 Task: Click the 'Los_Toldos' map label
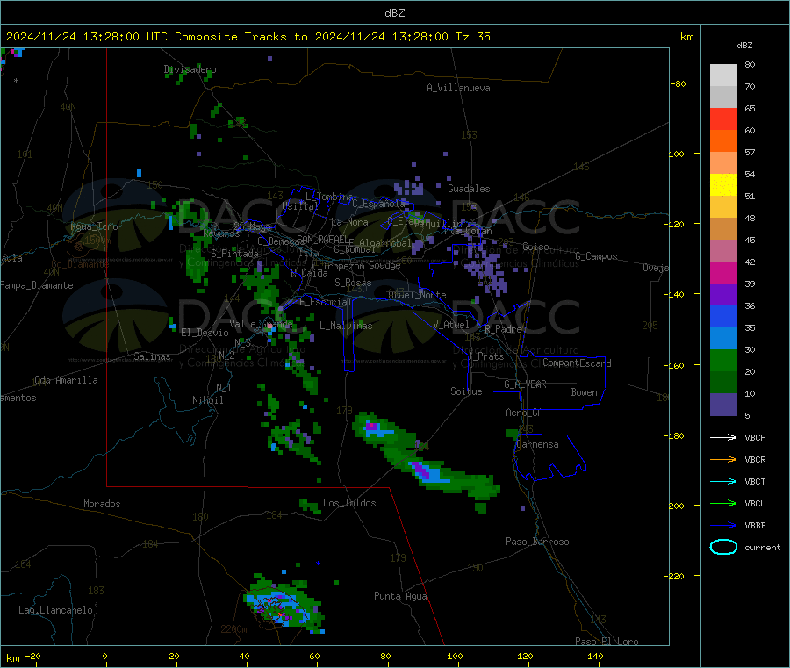pyautogui.click(x=349, y=503)
